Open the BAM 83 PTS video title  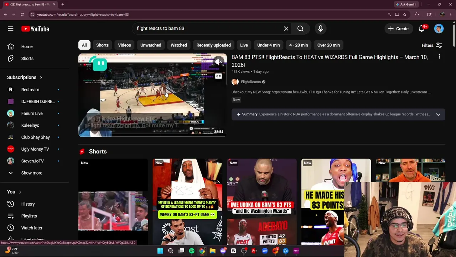click(x=330, y=61)
